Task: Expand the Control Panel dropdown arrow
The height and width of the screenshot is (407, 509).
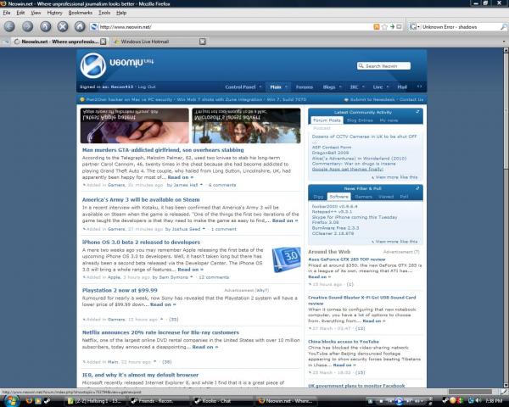Action: click(x=260, y=87)
